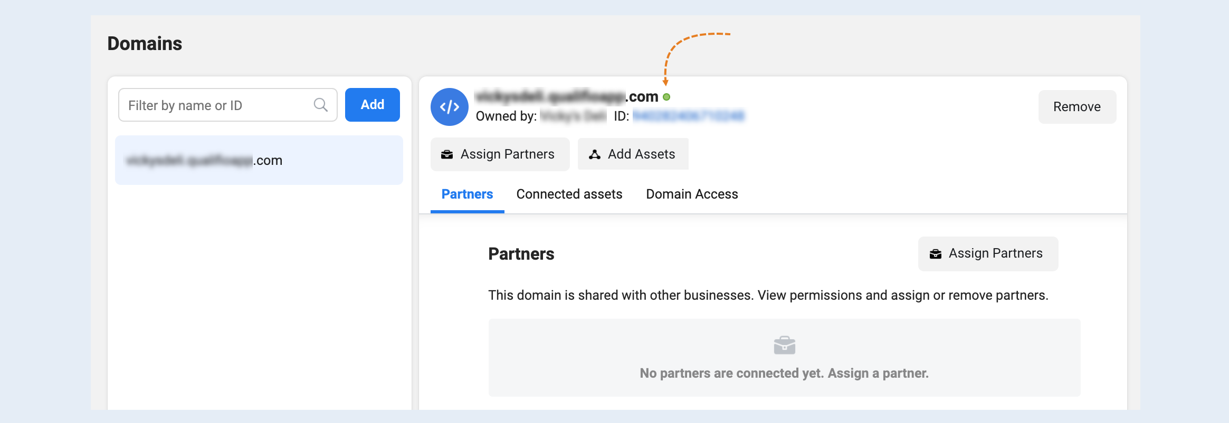Viewport: 1229px width, 423px height.
Task: Remove the selected domain
Action: [1077, 107]
